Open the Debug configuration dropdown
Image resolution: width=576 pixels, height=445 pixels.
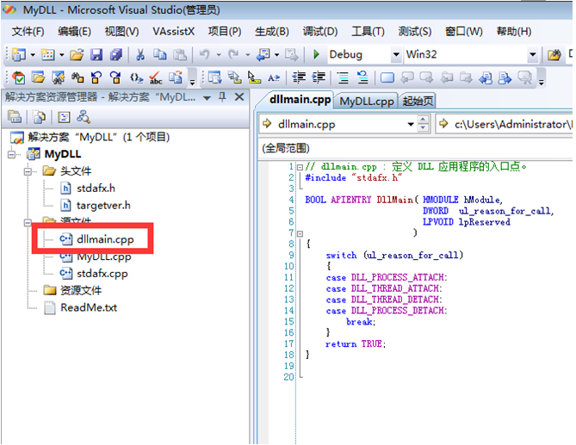(396, 55)
